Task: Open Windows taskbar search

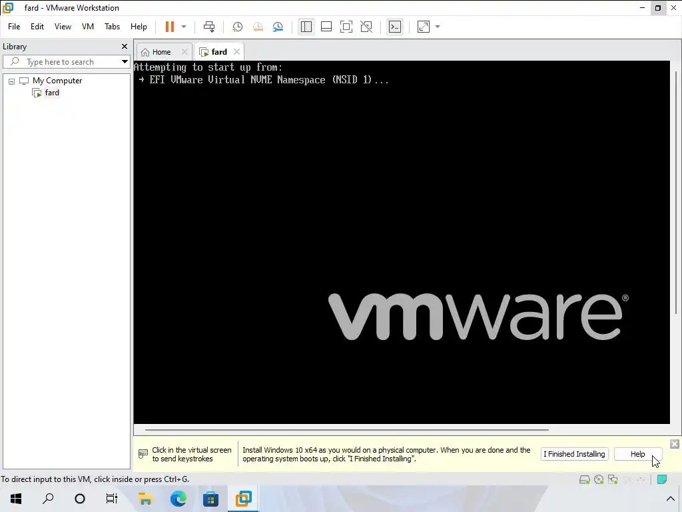Action: click(x=48, y=499)
